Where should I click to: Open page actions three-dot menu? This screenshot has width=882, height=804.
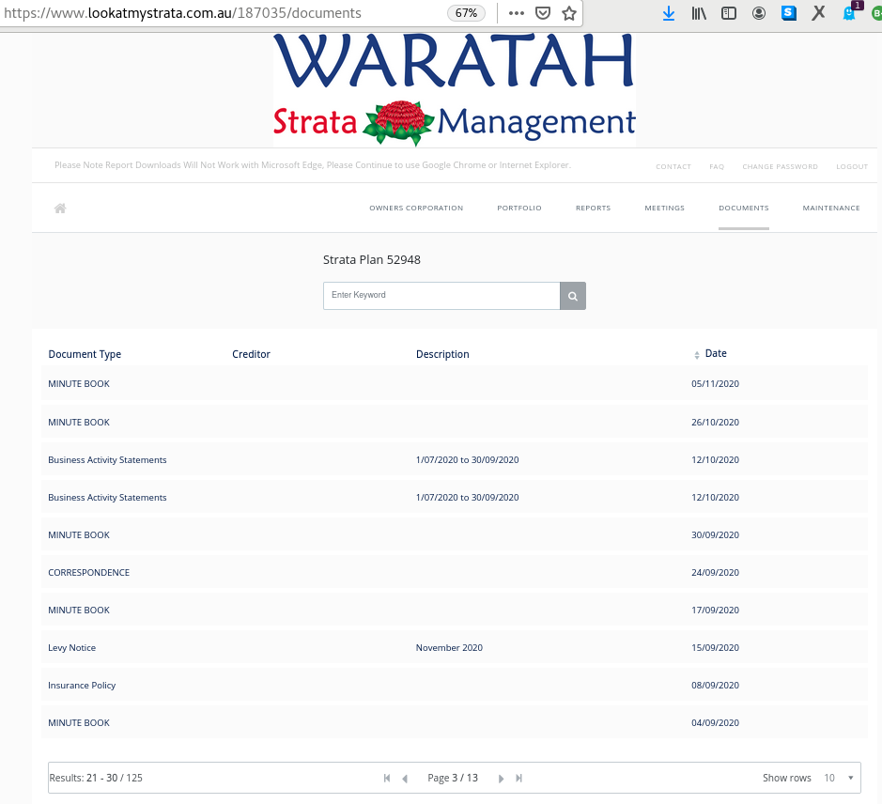click(516, 13)
